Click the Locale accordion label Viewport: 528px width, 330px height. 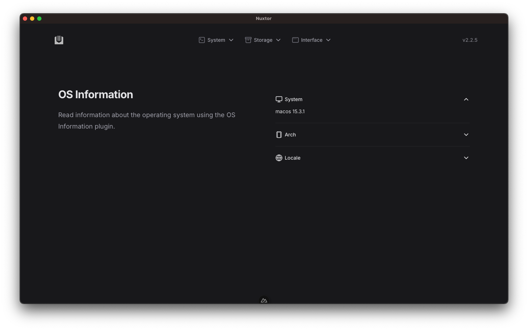pyautogui.click(x=292, y=158)
